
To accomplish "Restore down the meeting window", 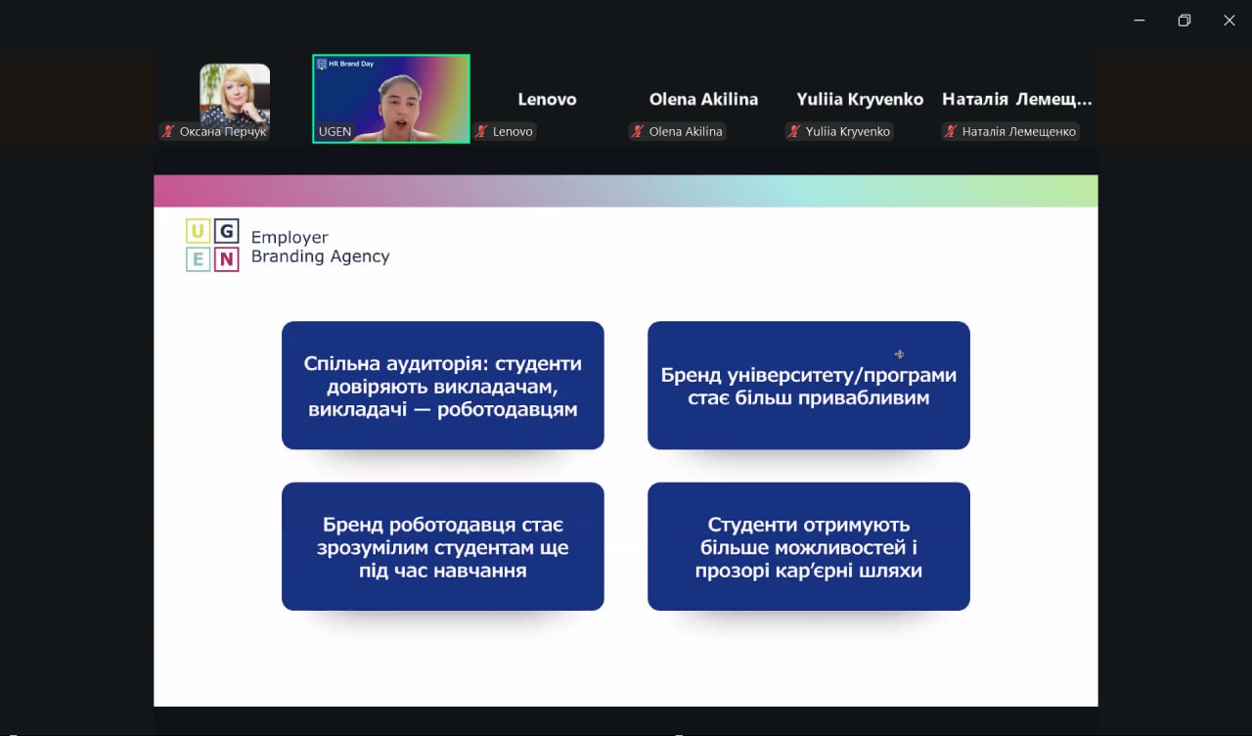I will click(x=1184, y=21).
